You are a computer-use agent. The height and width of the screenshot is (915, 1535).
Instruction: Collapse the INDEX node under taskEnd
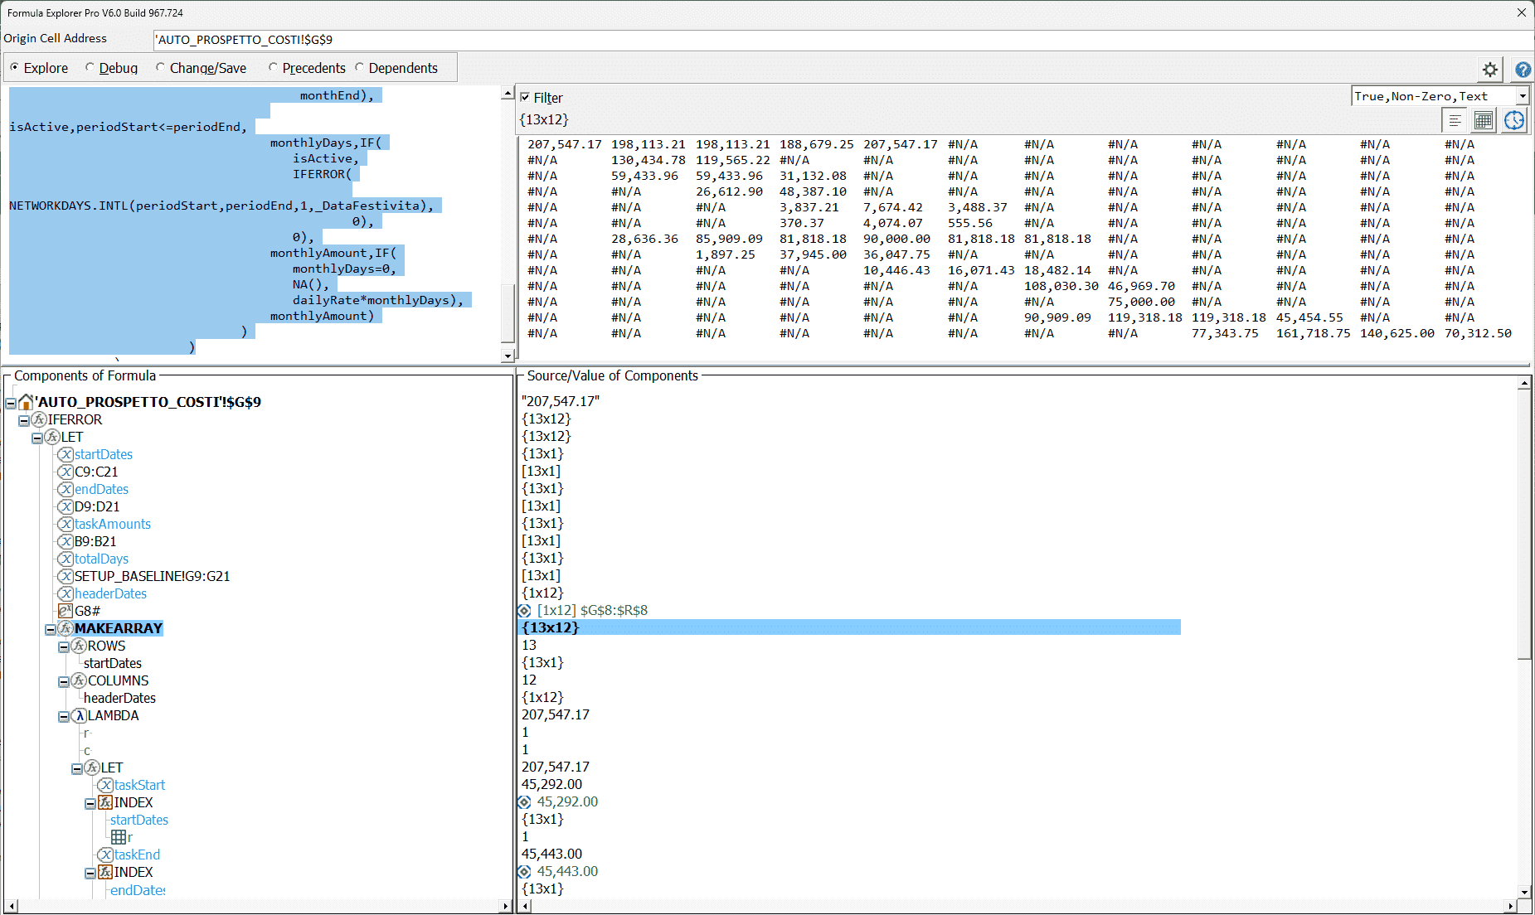90,873
